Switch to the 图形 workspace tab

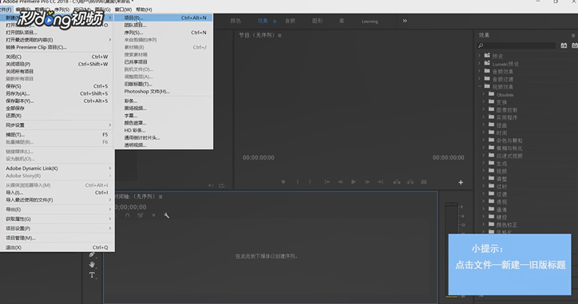click(318, 21)
